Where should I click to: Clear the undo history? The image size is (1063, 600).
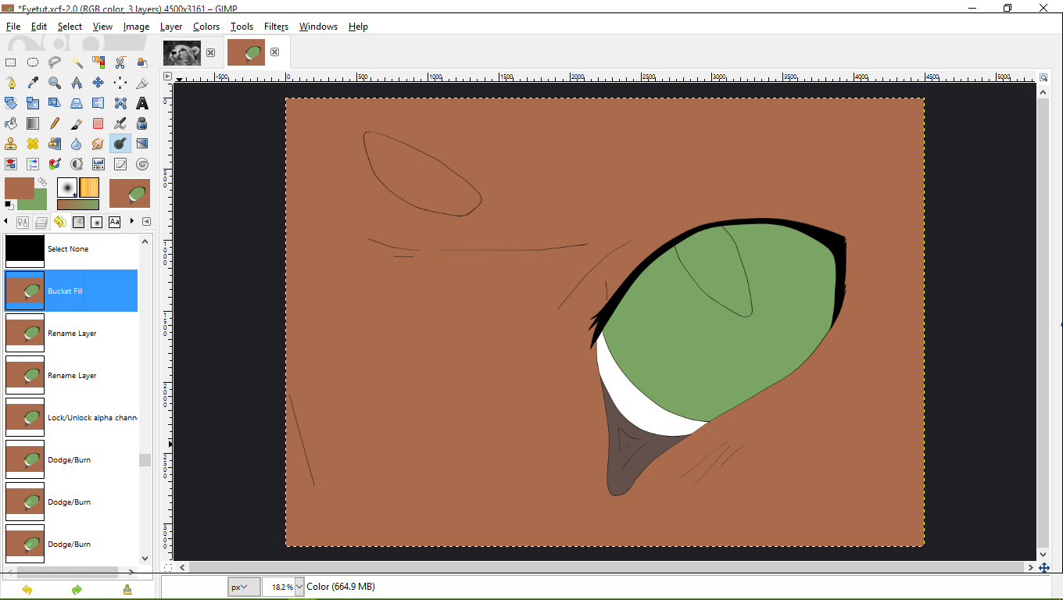coord(127,590)
